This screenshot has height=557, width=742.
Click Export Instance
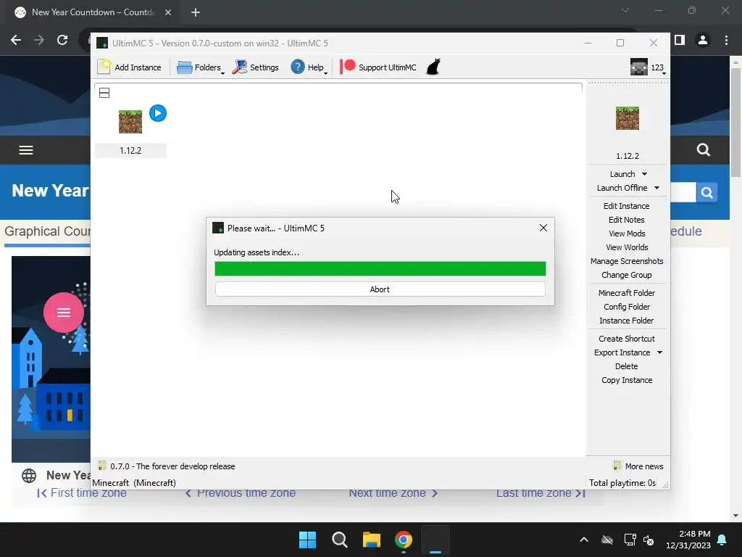[x=622, y=352]
